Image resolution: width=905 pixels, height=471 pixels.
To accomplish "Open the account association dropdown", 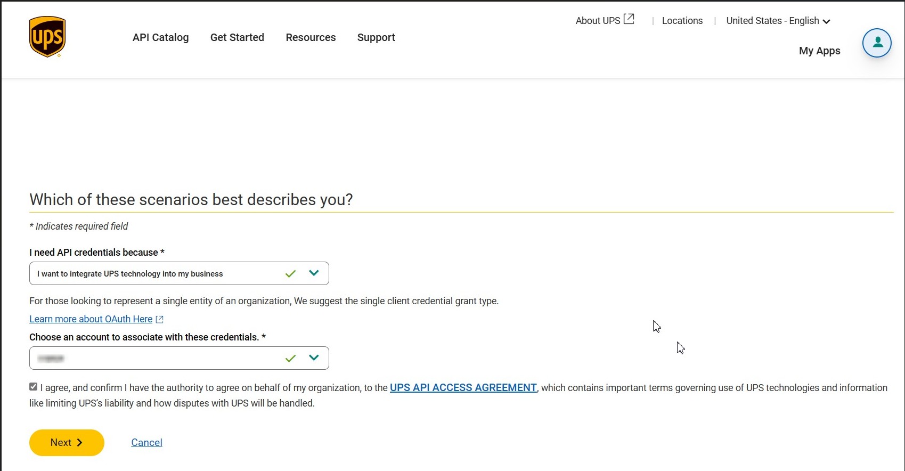I will [x=179, y=358].
